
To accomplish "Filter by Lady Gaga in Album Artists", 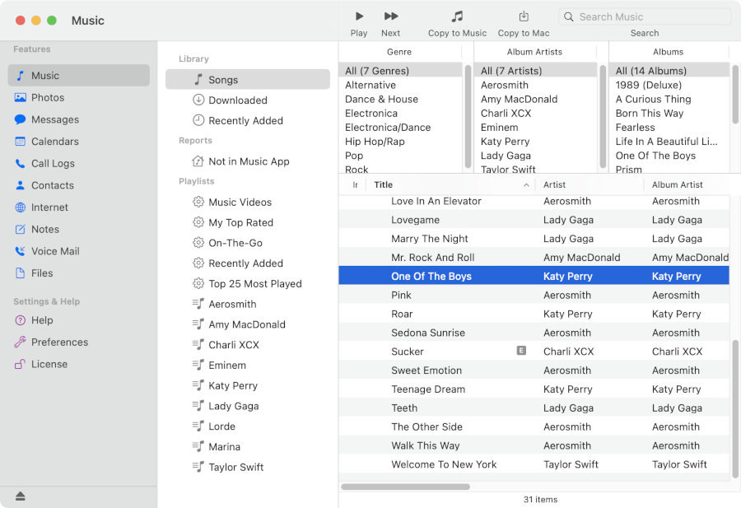I will click(x=535, y=156).
